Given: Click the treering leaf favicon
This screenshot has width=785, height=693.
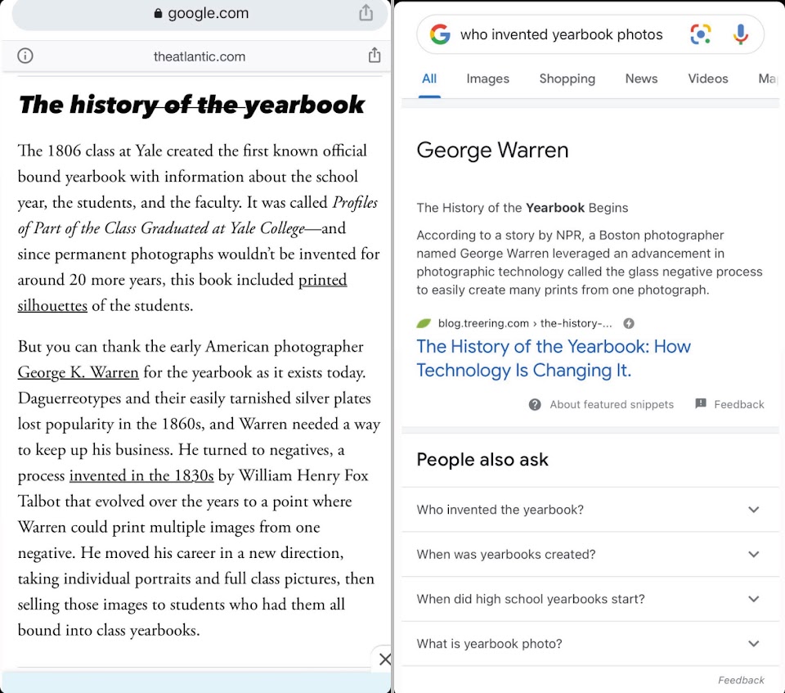Looking at the screenshot, I should [424, 323].
